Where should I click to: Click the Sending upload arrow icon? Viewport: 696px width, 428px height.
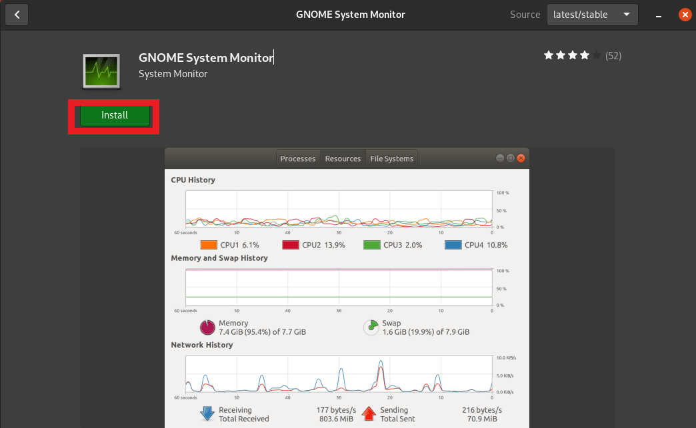pyautogui.click(x=370, y=413)
